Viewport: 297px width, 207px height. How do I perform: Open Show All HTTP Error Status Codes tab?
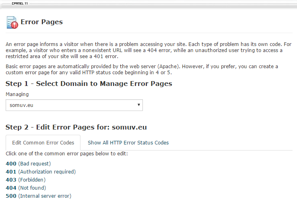(128, 142)
